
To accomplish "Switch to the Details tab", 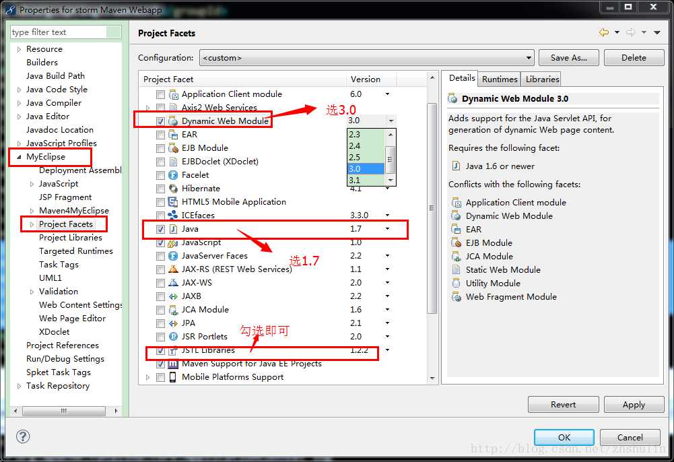I will (462, 78).
